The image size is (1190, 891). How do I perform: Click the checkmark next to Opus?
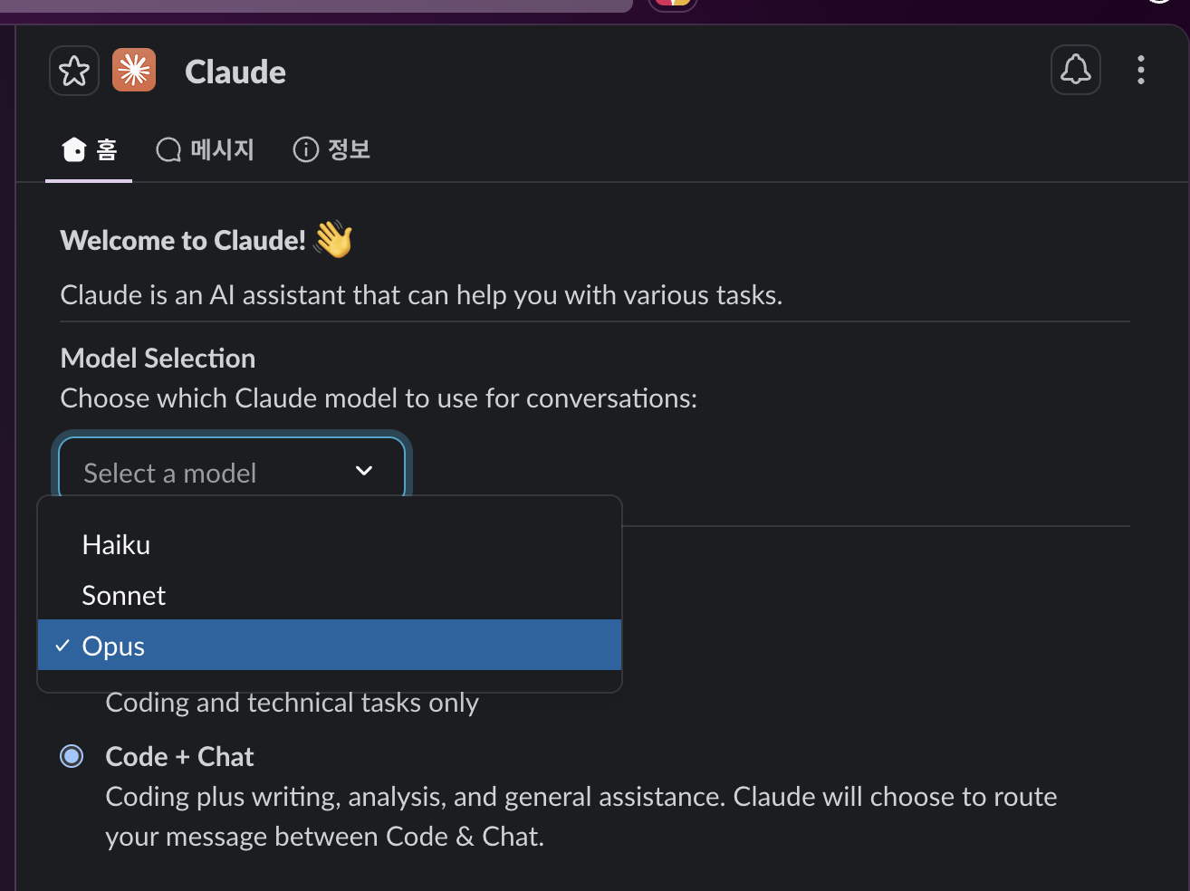click(x=62, y=646)
